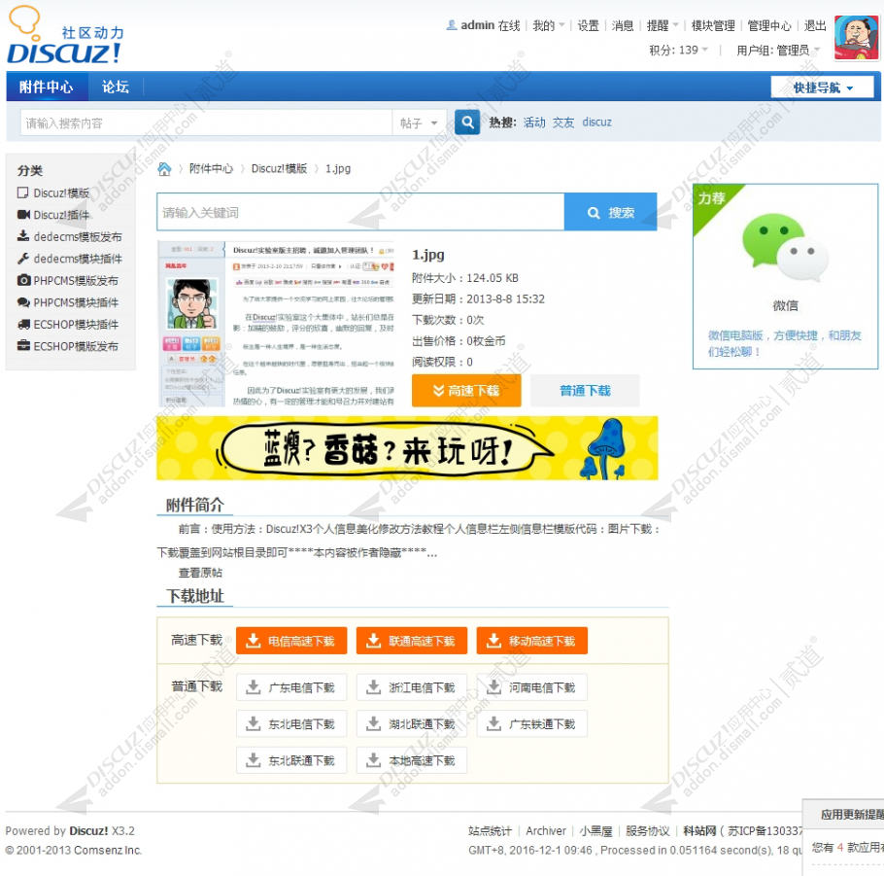The width and height of the screenshot is (884, 876).
Task: Open the Discuz!模版 breadcrumb link
Action: 279,169
